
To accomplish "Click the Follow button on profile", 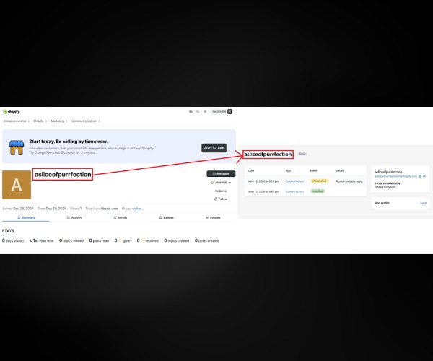I will 221,199.
